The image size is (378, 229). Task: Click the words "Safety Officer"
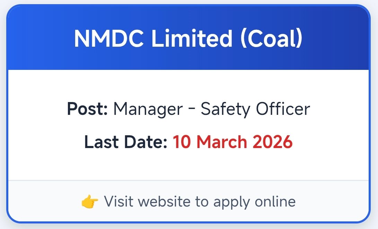255,109
